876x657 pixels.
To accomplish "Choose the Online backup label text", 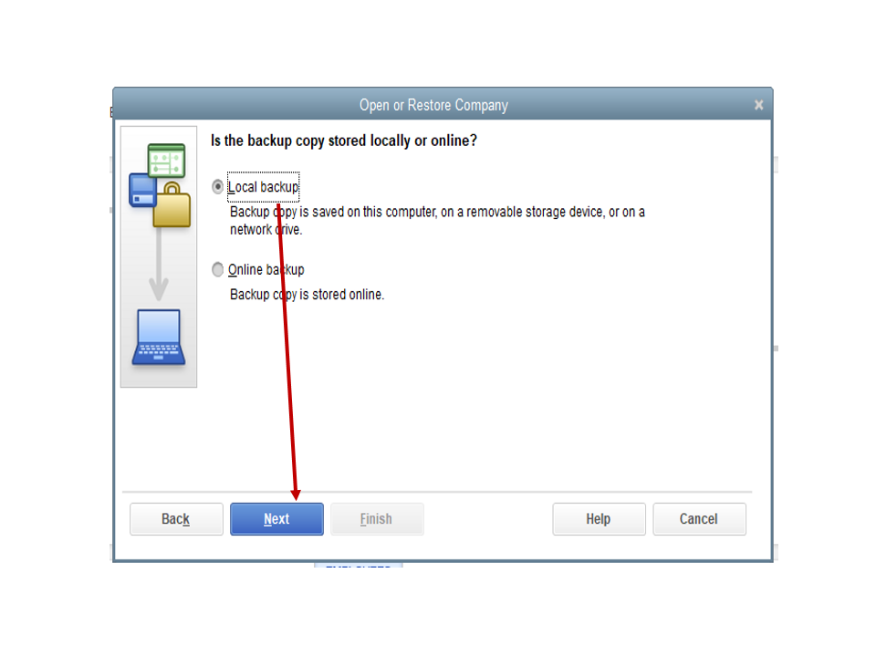I will point(266,269).
